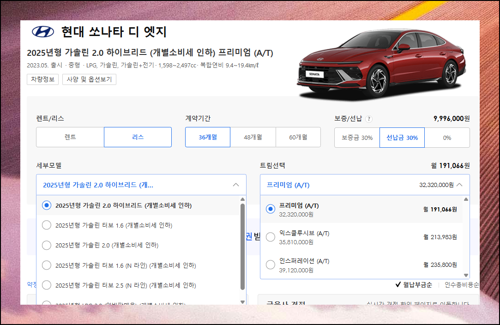Click the trim list scroll up arrow

coord(466,199)
